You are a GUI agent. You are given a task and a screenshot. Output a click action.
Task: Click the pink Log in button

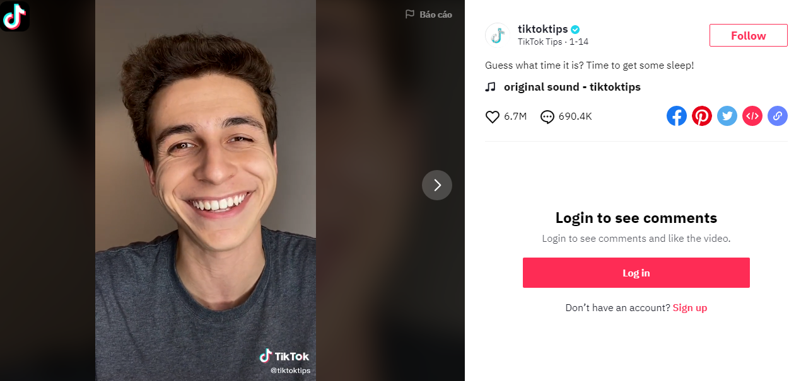coord(636,273)
